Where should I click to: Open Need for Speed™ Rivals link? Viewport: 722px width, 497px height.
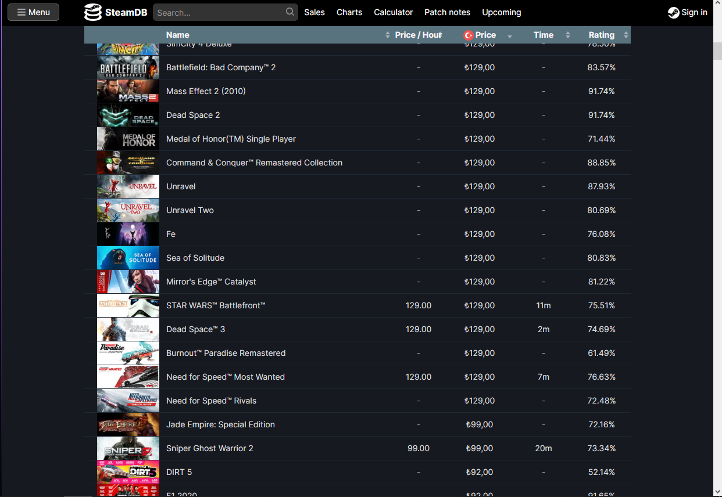coord(211,401)
